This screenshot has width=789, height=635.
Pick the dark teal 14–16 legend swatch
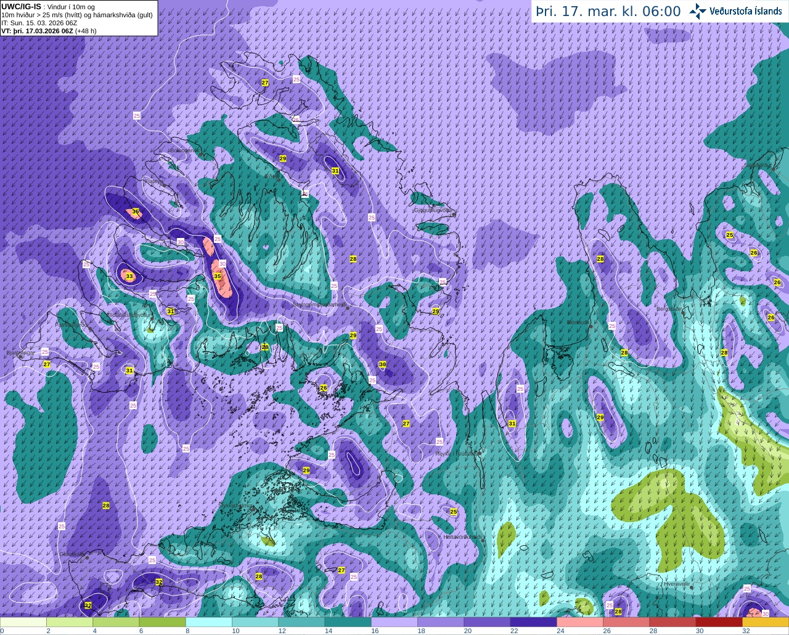(x=348, y=622)
